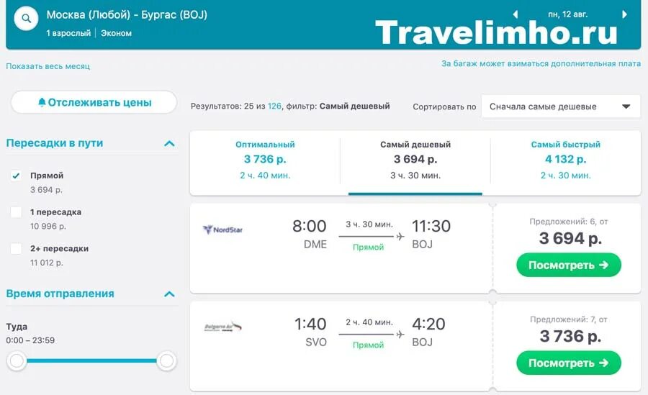Screen dimensions: 648x395
Task: Click the Bulgaria Air airline logo
Action: (222, 327)
